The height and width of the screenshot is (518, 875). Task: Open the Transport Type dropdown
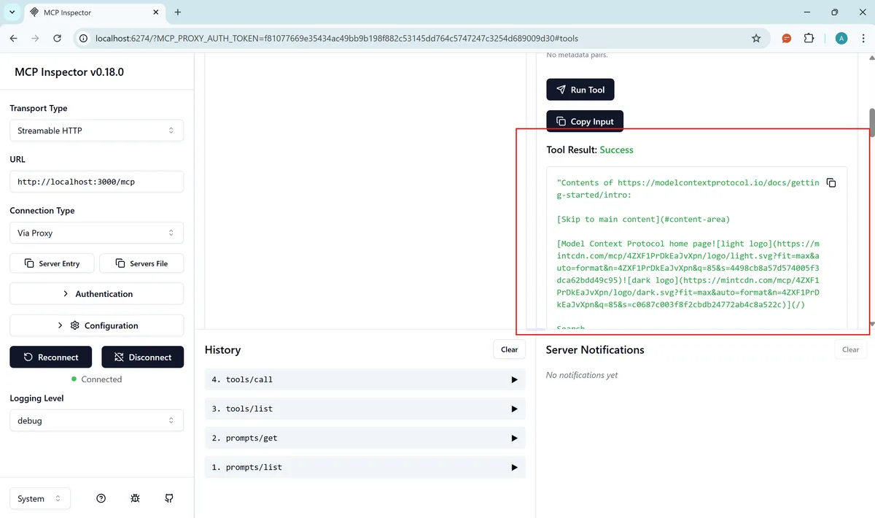[x=96, y=131]
